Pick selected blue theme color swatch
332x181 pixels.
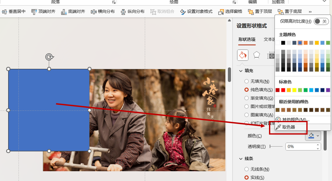[x=300, y=43]
